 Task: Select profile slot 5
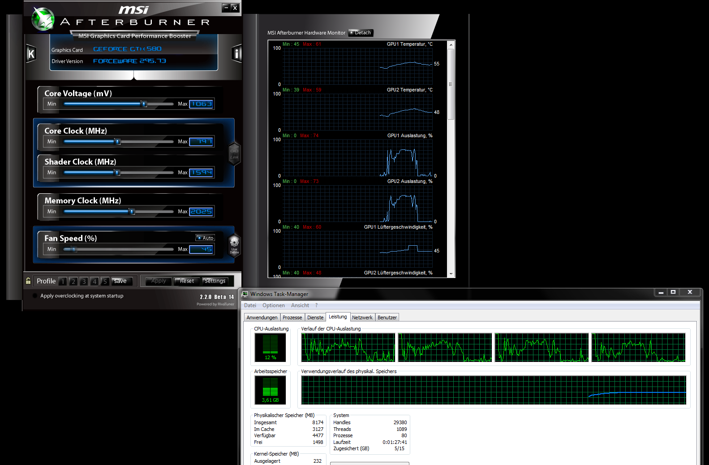(x=105, y=281)
